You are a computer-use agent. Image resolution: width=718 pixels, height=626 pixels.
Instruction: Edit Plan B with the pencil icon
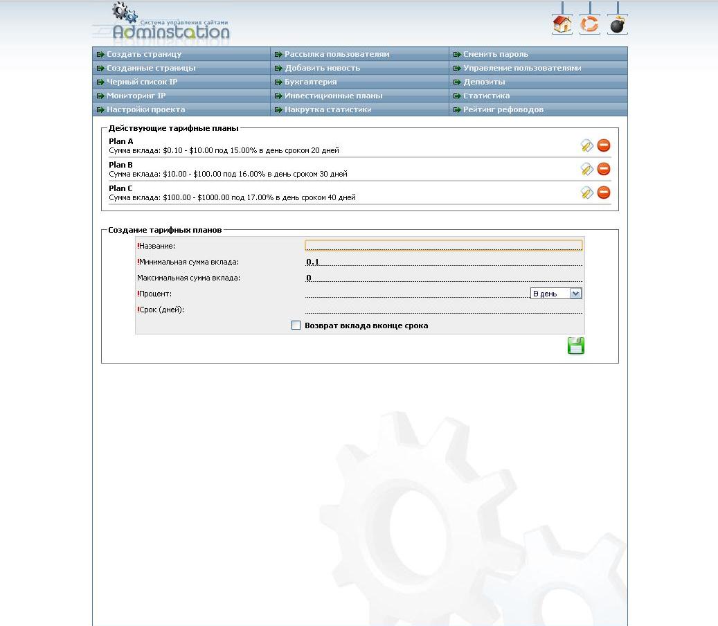(x=586, y=169)
